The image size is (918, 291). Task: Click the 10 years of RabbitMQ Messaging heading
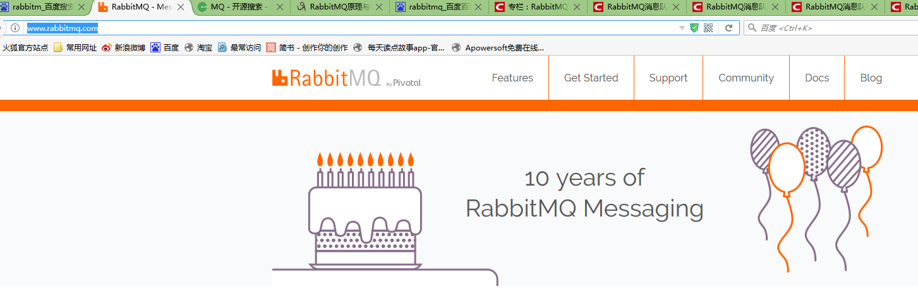(x=584, y=193)
